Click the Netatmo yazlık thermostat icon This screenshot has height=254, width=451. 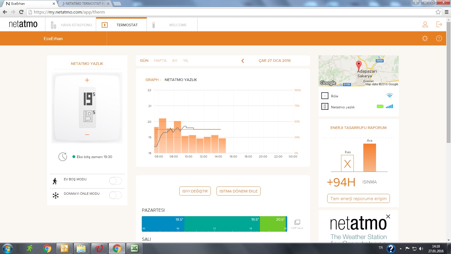coord(325,107)
